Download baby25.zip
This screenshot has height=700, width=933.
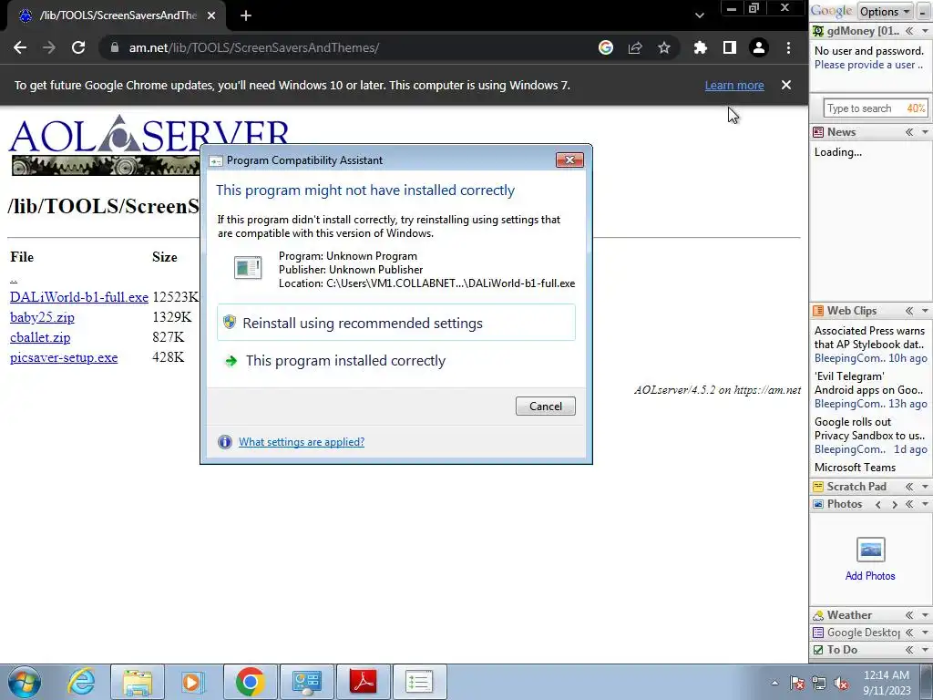pos(42,317)
